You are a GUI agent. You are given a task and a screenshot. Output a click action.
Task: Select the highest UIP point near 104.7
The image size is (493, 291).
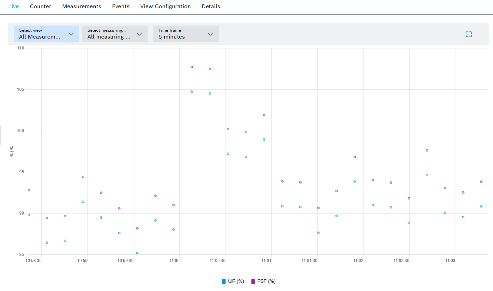[x=192, y=92]
